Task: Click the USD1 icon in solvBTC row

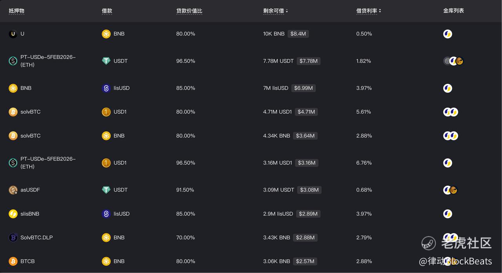Action: tap(106, 112)
